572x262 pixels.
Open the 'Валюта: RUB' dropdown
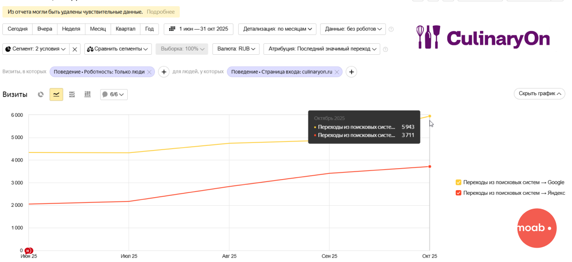click(235, 49)
